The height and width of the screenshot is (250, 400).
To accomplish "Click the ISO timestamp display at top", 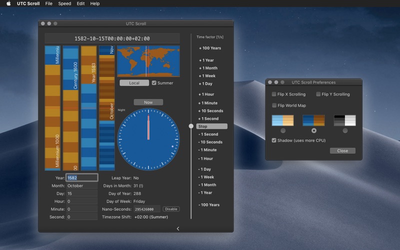I will point(112,38).
